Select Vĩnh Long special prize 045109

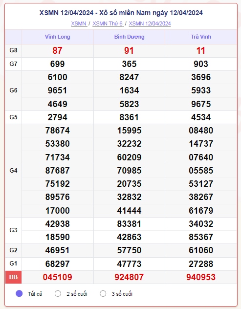[58, 277]
